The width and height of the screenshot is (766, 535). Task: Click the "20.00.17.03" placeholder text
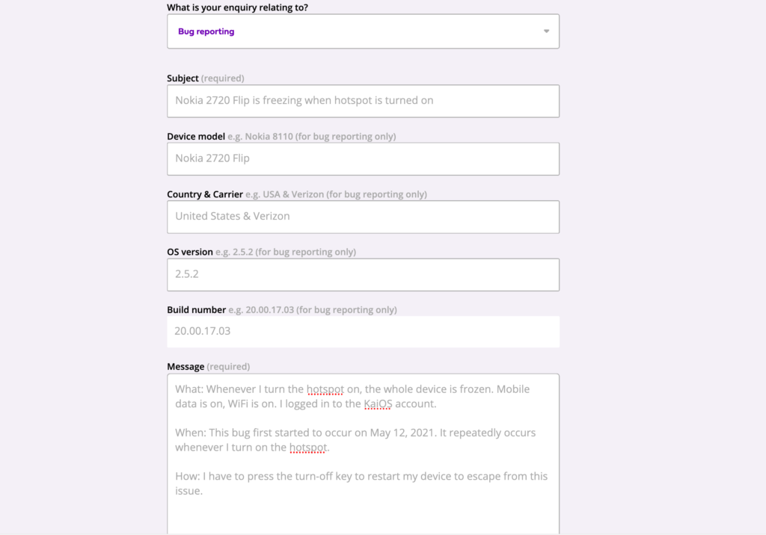tap(202, 331)
